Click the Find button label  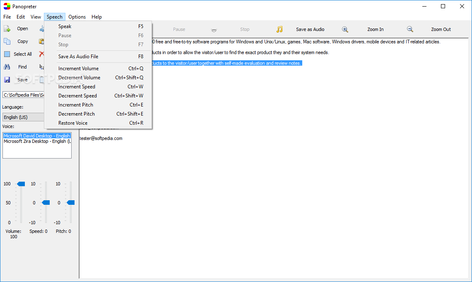pos(22,66)
